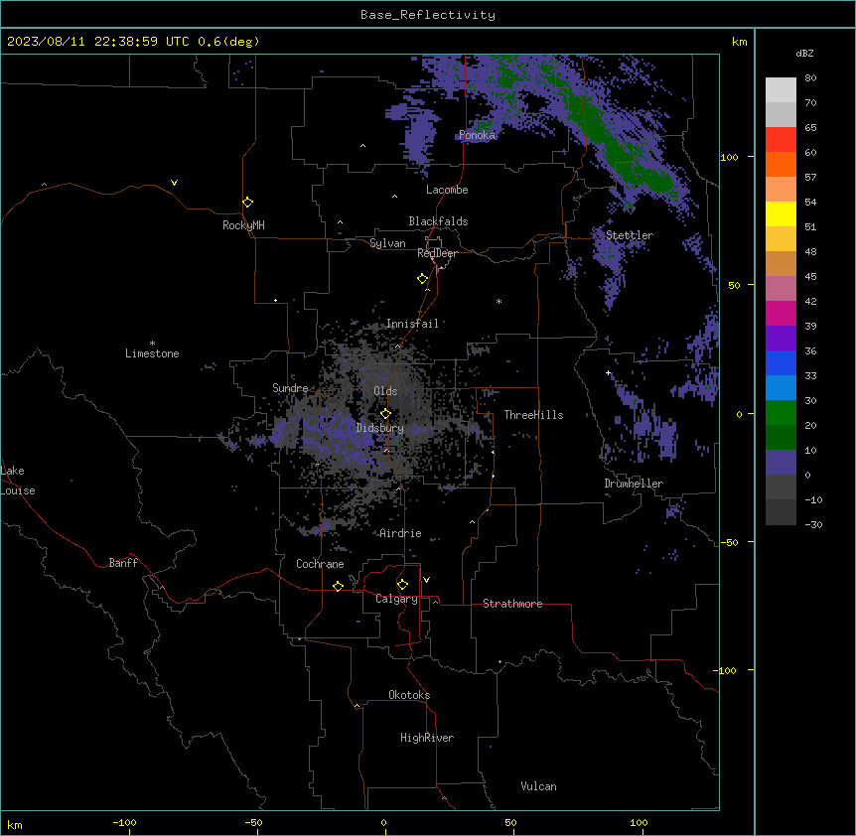Click the Innisfail label
856x836 pixels.
(412, 324)
